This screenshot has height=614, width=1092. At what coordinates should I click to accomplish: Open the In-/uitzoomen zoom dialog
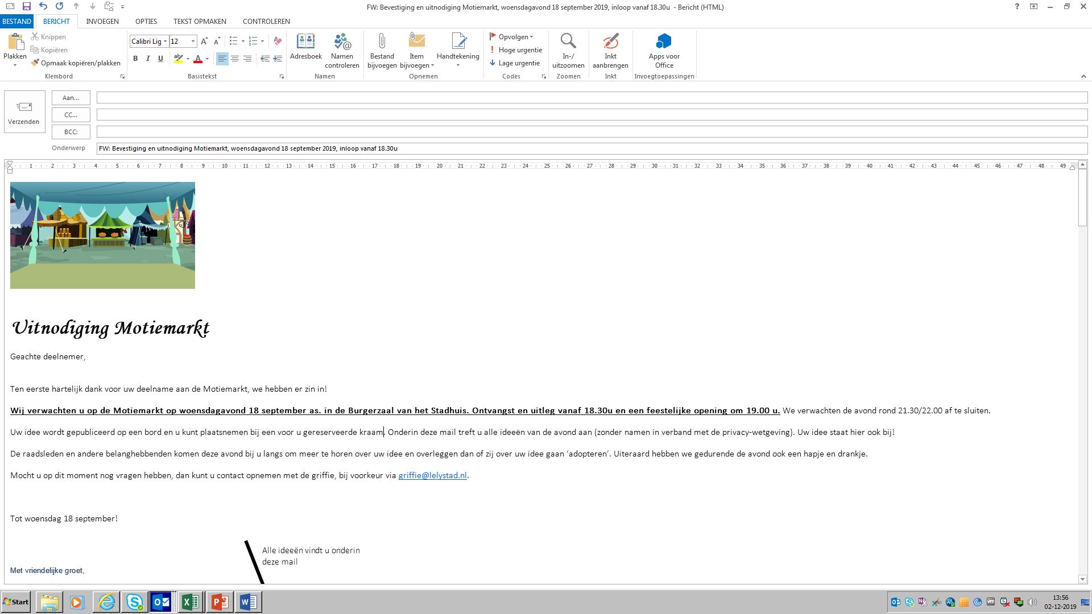[x=568, y=51]
